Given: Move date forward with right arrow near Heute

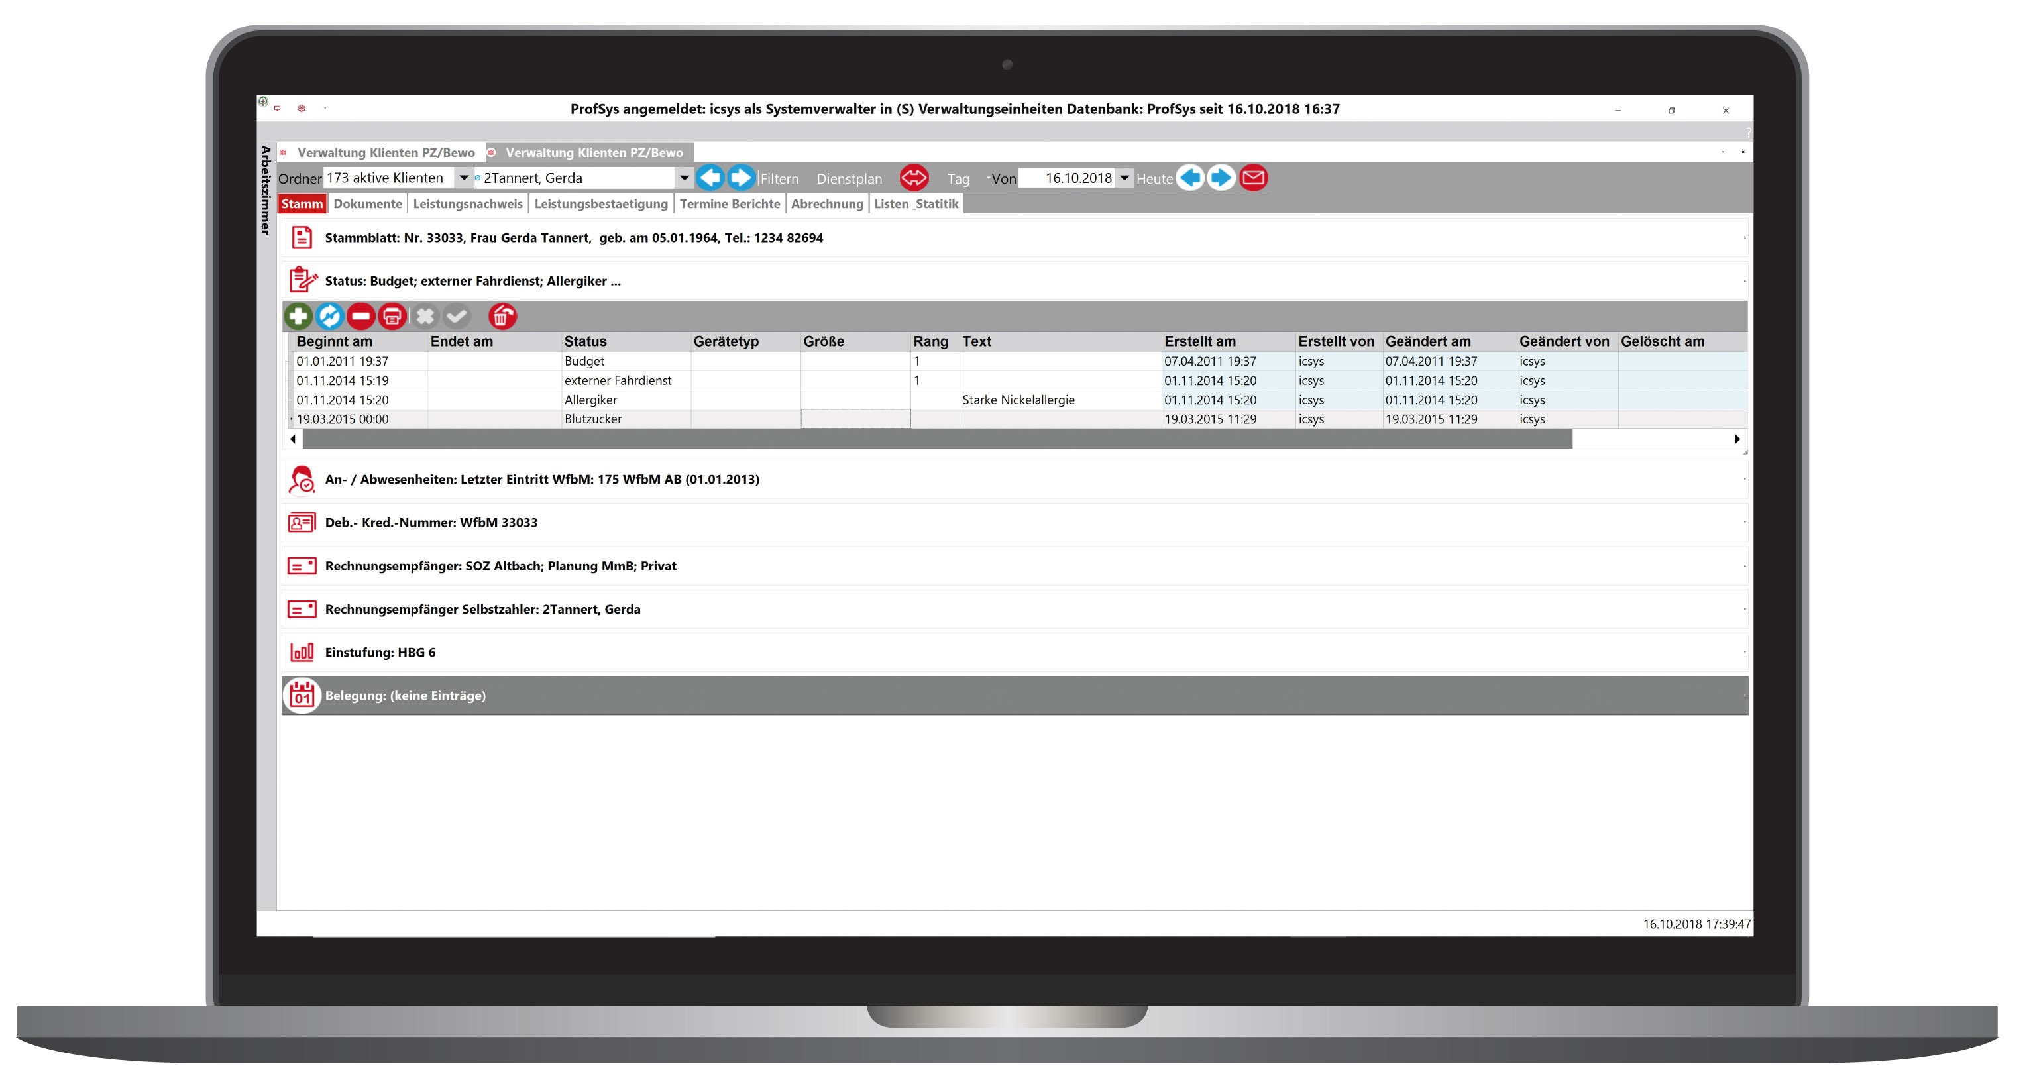Looking at the screenshot, I should [1222, 178].
